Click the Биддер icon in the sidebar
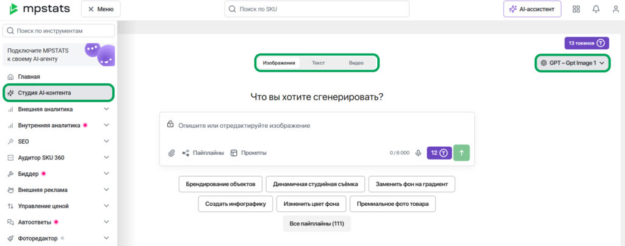This screenshot has width=625, height=246. (x=11, y=174)
